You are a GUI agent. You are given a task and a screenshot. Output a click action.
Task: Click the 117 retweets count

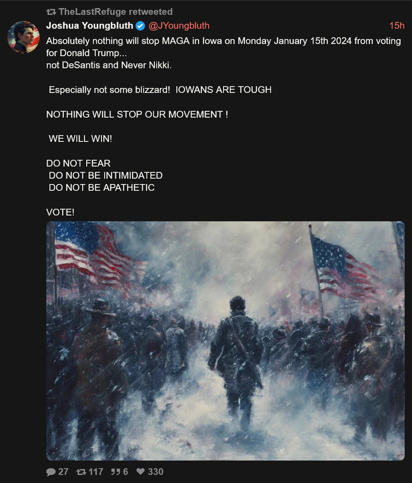tap(96, 472)
